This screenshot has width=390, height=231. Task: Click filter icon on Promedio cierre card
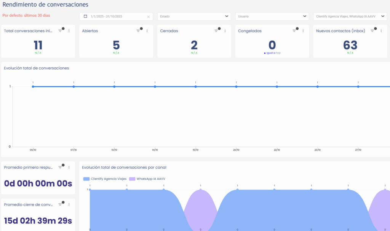[60, 204]
